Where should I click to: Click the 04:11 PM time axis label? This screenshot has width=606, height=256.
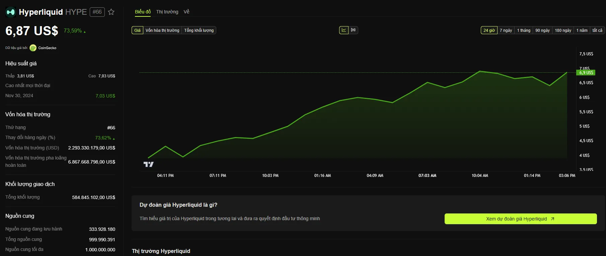[165, 176]
